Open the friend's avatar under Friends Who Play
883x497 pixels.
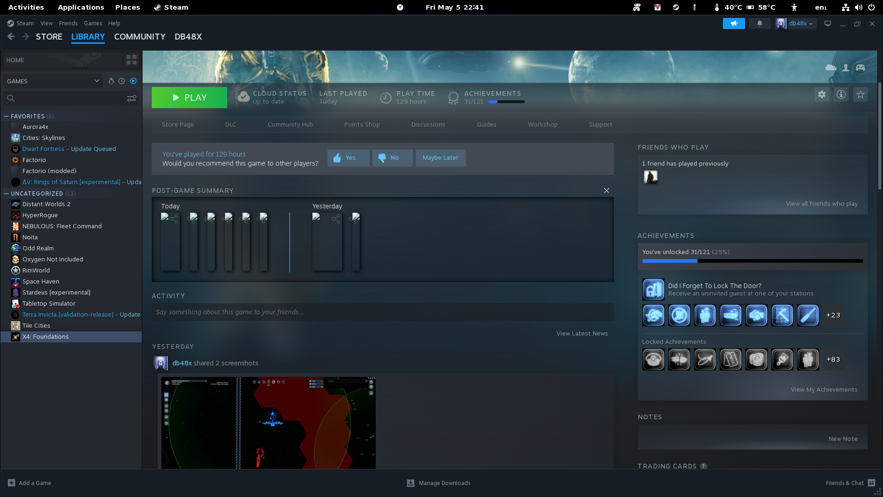(651, 177)
